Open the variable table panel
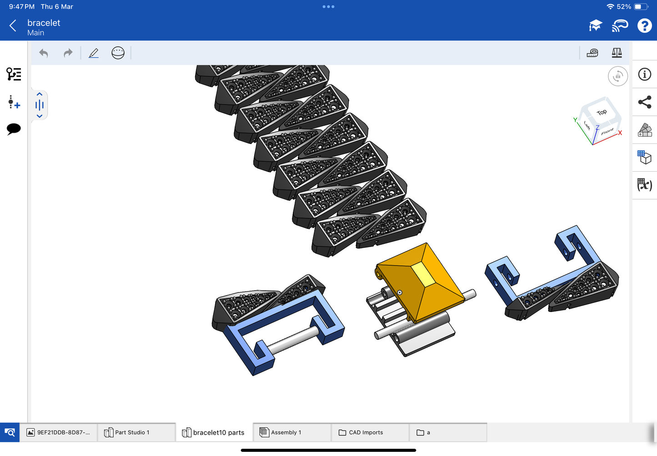This screenshot has height=456, width=657. [x=644, y=184]
